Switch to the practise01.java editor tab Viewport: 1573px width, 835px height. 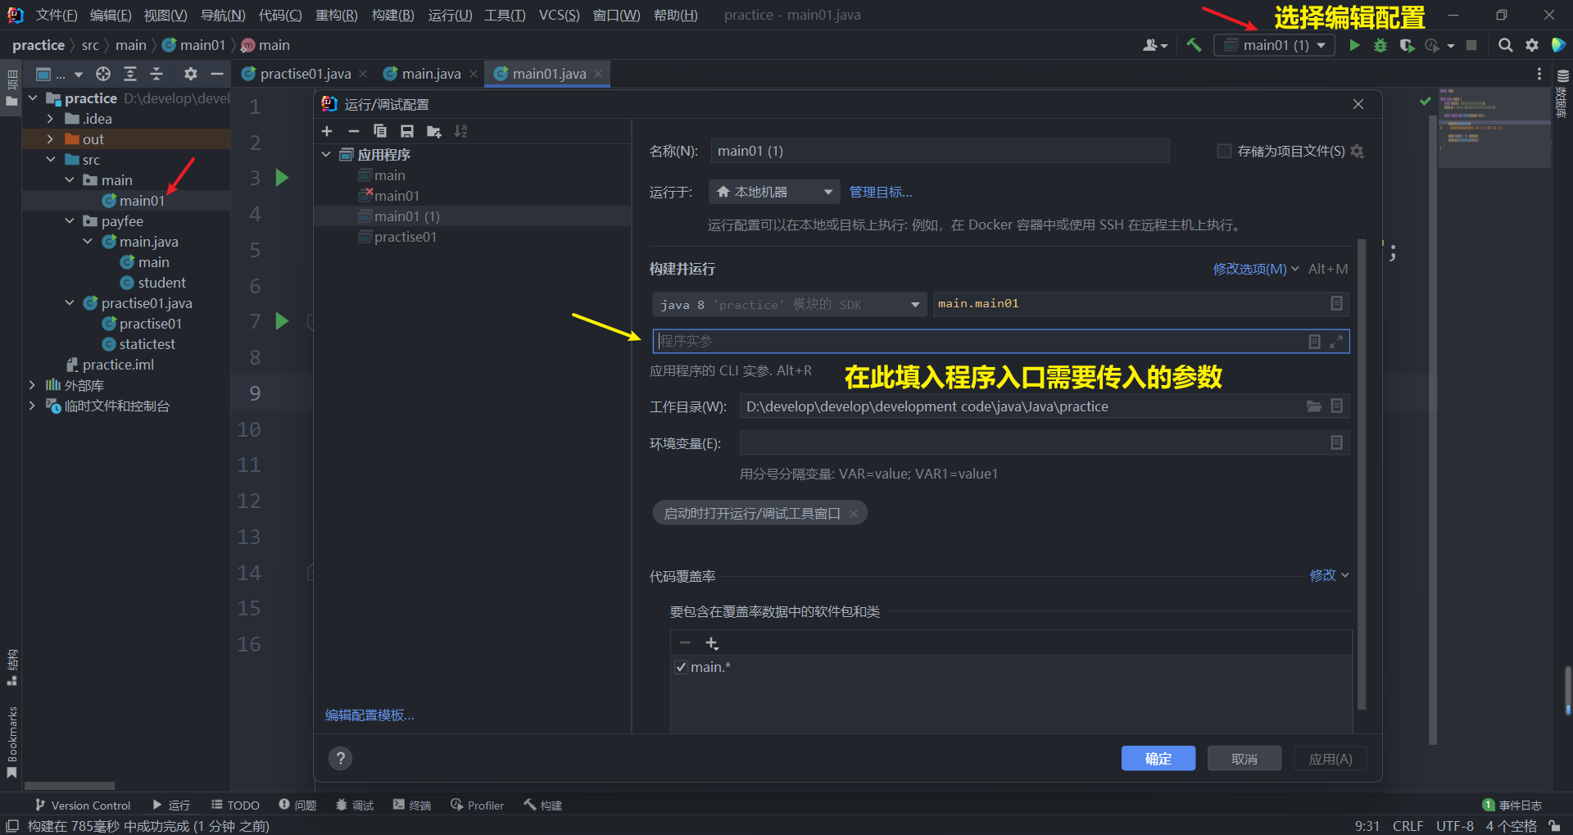[304, 73]
